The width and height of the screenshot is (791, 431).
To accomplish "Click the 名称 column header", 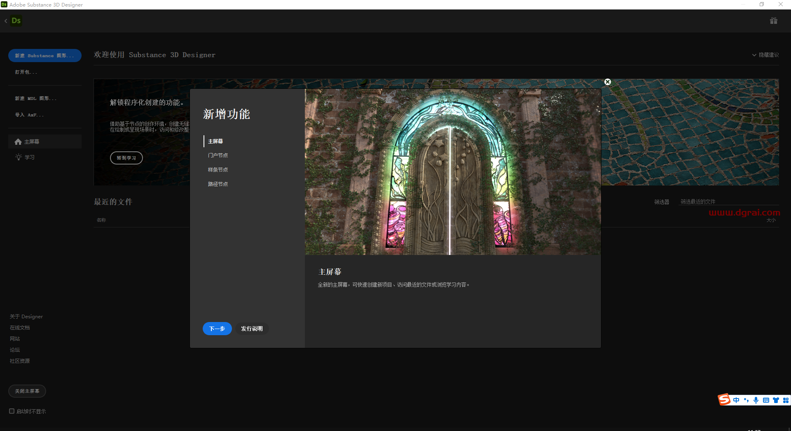I will click(x=101, y=220).
